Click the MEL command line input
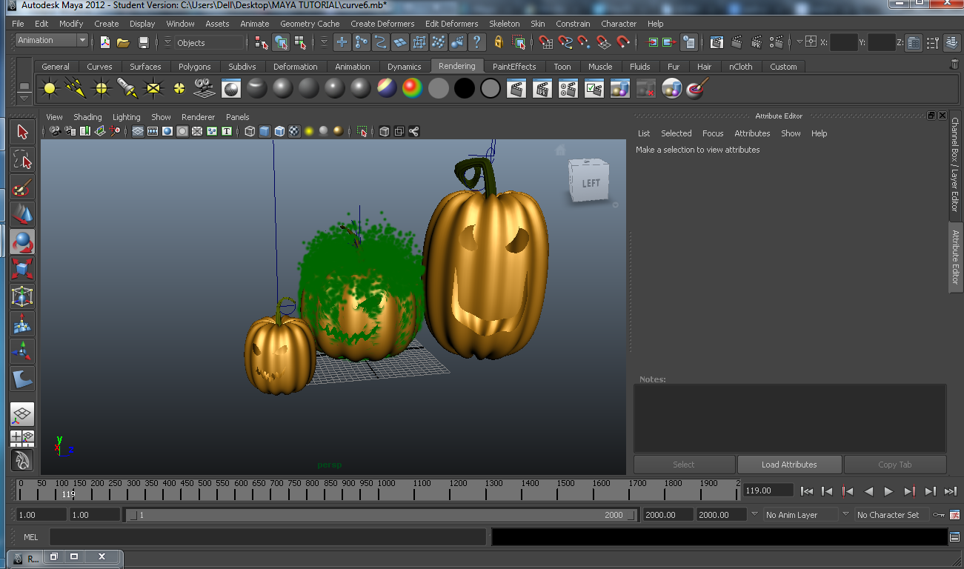Screen dimensions: 964x569 tap(267, 537)
